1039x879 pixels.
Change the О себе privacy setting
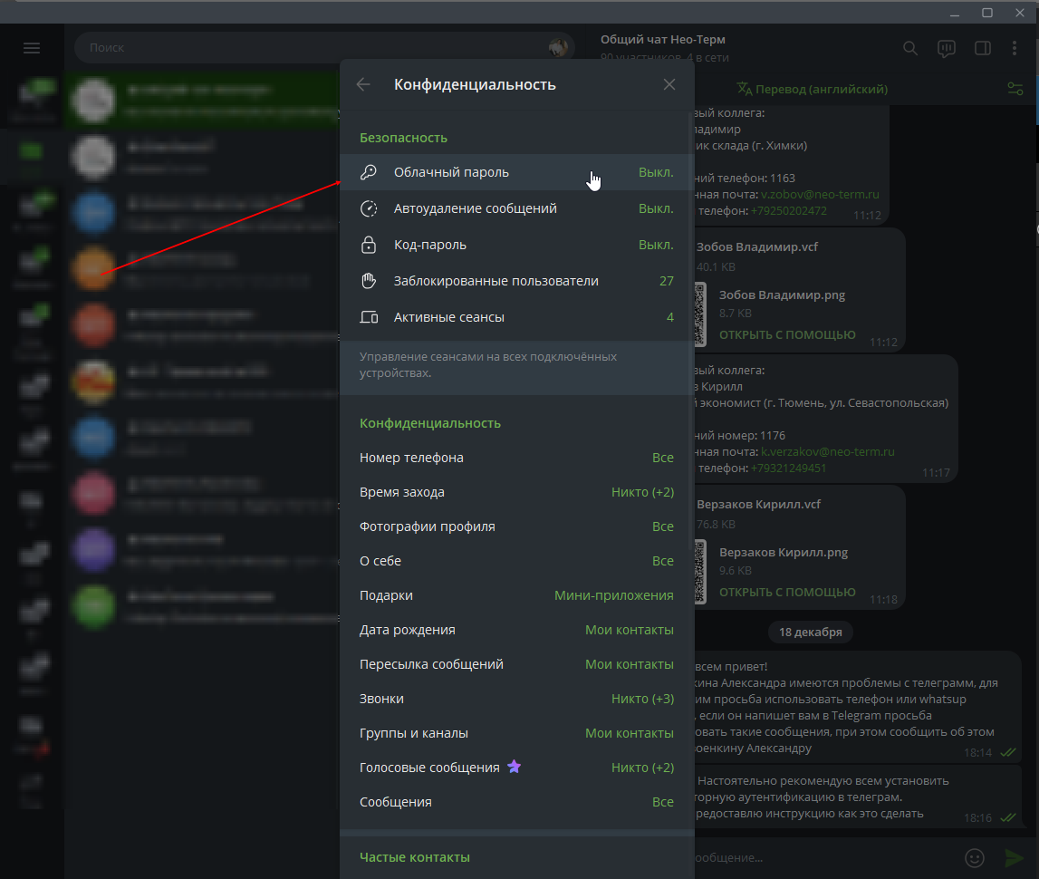(517, 561)
